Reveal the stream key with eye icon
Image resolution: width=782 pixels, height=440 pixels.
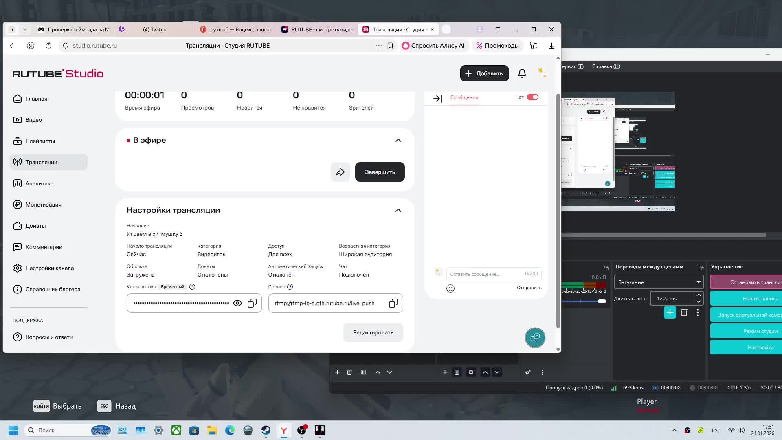(x=237, y=303)
